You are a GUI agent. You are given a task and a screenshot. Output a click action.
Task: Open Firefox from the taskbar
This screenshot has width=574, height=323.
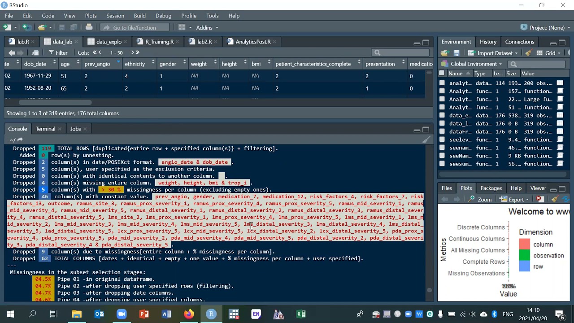pos(189,314)
